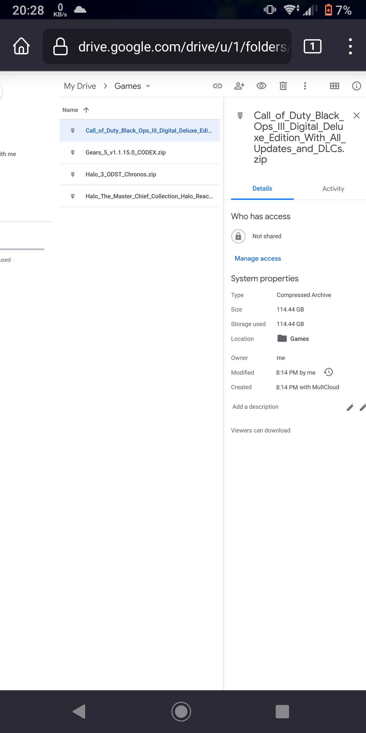Image resolution: width=366 pixels, height=733 pixels.
Task: Click archive icon in details panel header
Action: 240,116
